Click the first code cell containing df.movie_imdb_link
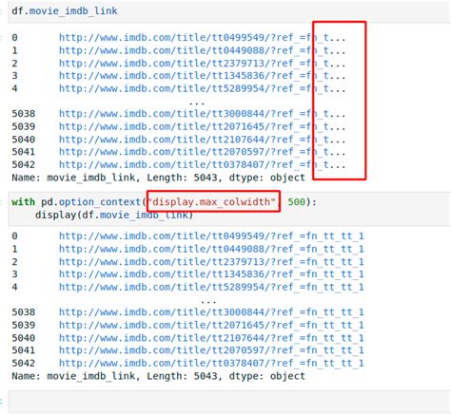 (x=229, y=11)
